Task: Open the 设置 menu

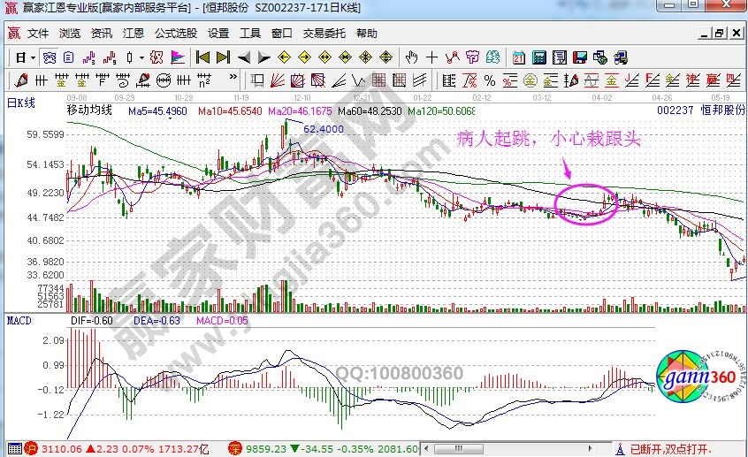Action: coord(218,34)
